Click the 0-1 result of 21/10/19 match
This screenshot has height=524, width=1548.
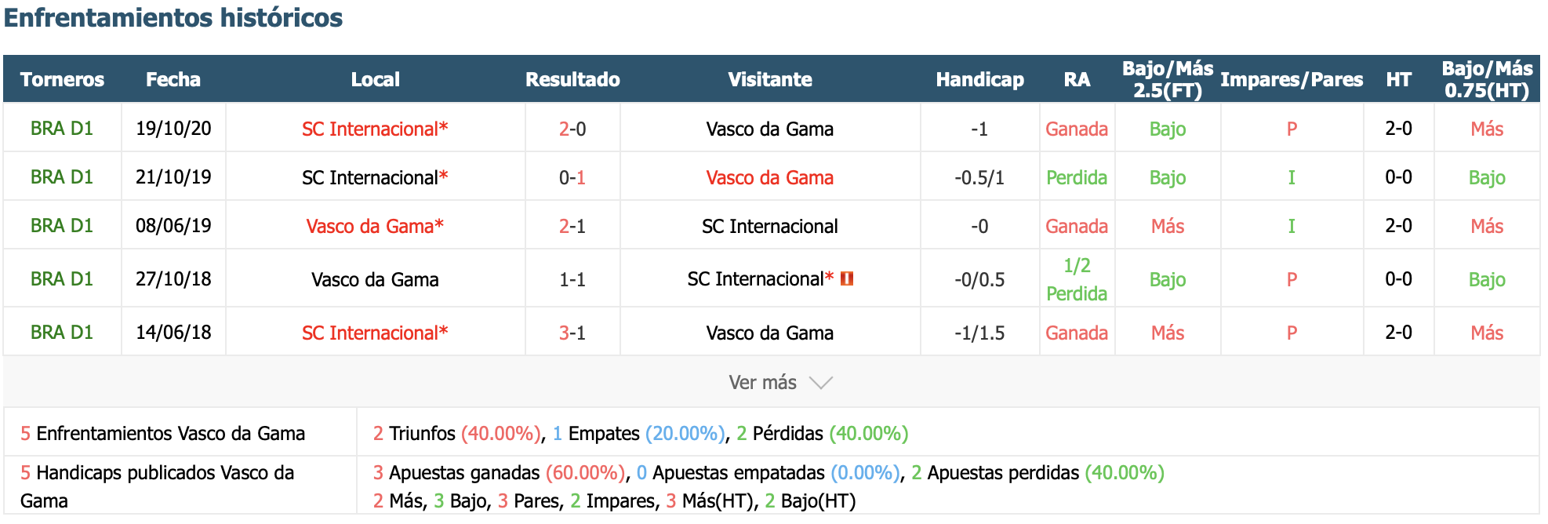click(572, 177)
